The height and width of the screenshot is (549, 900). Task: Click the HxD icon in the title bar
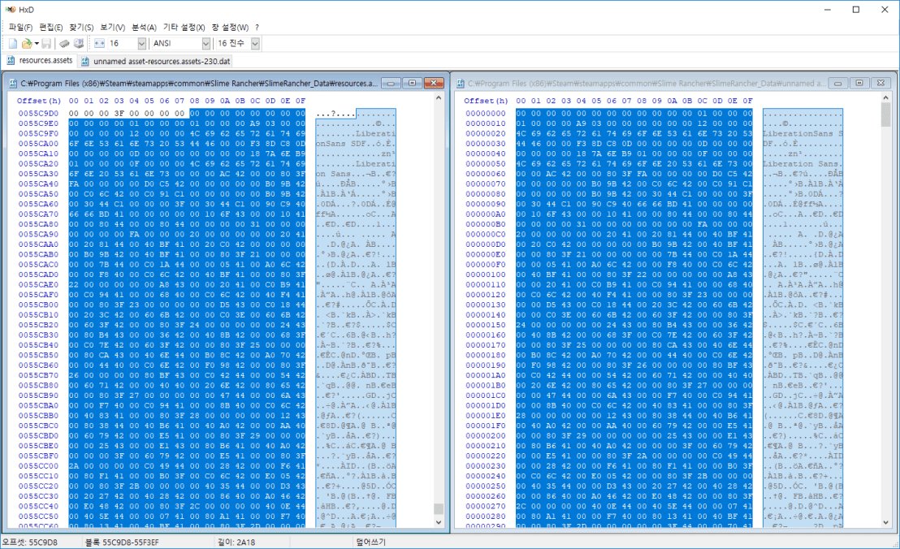[x=8, y=8]
